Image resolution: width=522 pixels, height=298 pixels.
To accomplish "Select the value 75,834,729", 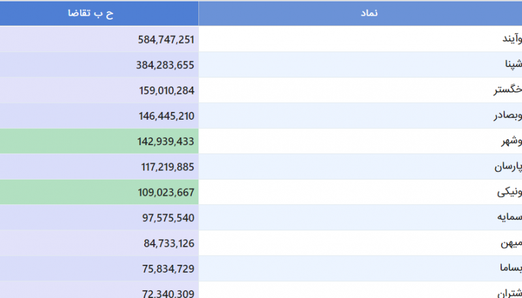I will pos(168,269).
